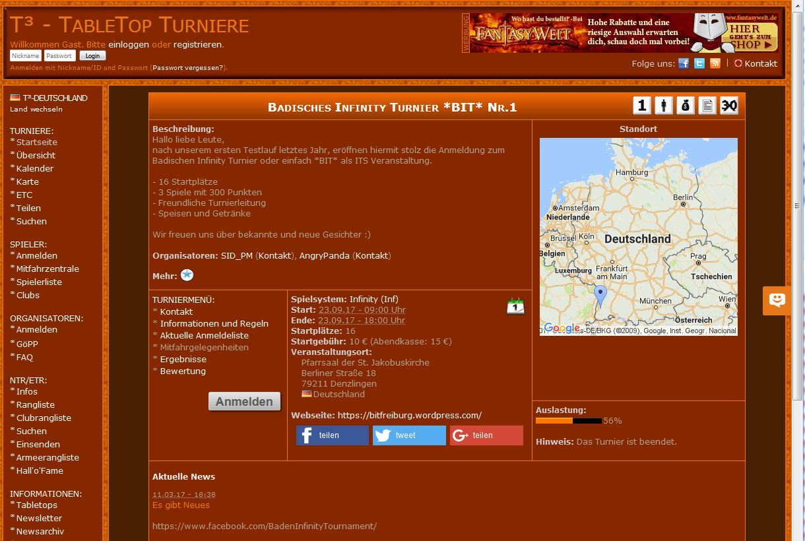
Task: Focus the Nickname input field
Action: tap(26, 56)
